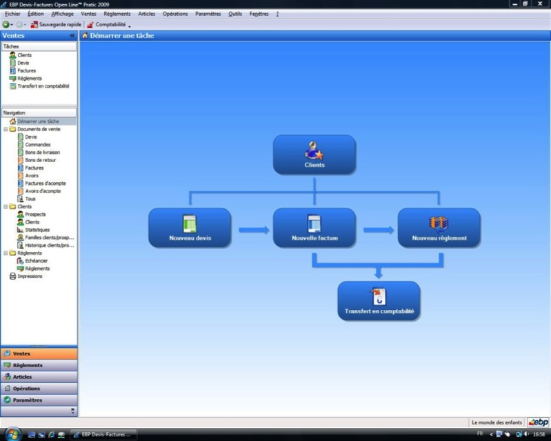Open Impressions printer icon

[12, 276]
